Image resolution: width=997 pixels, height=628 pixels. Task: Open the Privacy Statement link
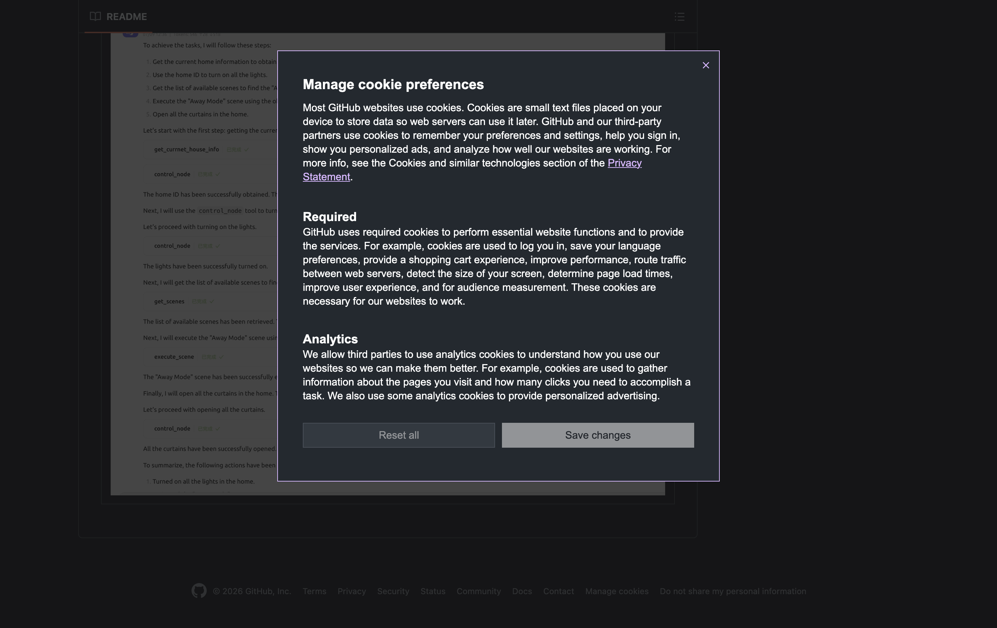624,163
